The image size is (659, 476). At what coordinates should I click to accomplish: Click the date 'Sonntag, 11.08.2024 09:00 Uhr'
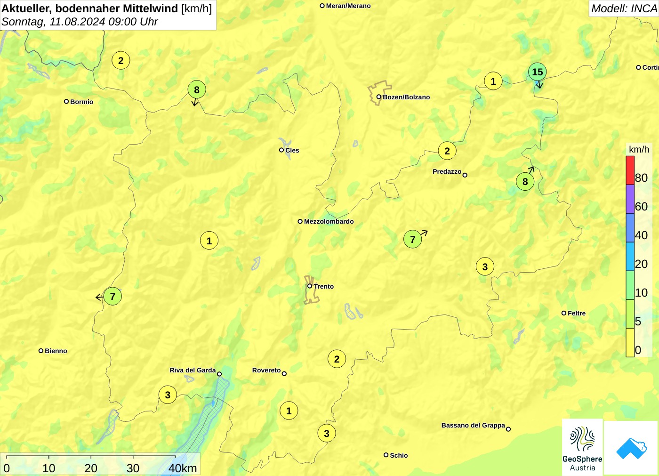[80, 22]
